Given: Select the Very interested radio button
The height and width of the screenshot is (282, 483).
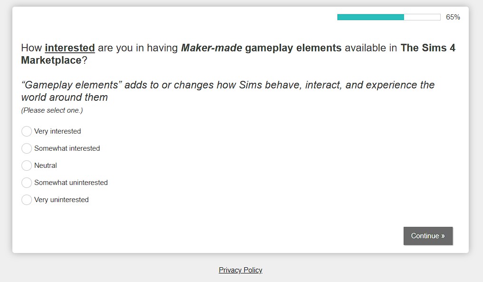Looking at the screenshot, I should pos(27,131).
